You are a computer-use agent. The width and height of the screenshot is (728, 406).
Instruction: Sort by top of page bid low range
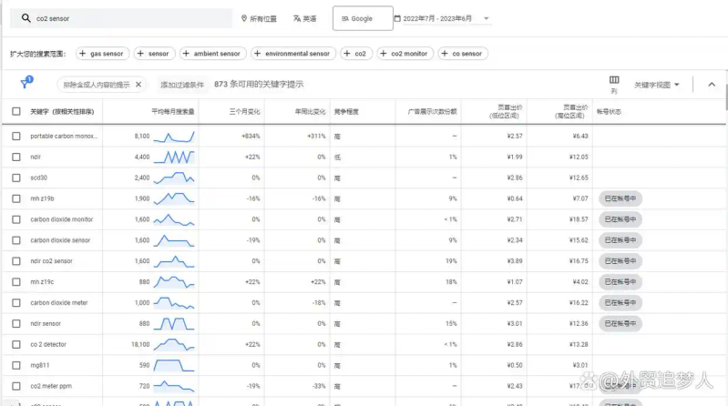(506, 111)
